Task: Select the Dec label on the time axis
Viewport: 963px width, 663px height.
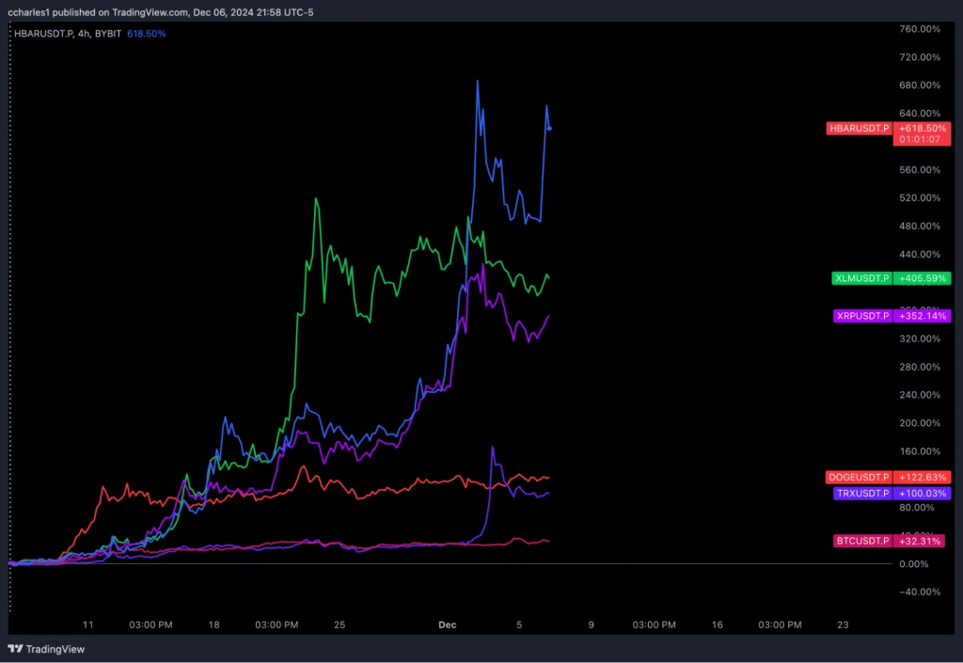Action: click(x=447, y=624)
